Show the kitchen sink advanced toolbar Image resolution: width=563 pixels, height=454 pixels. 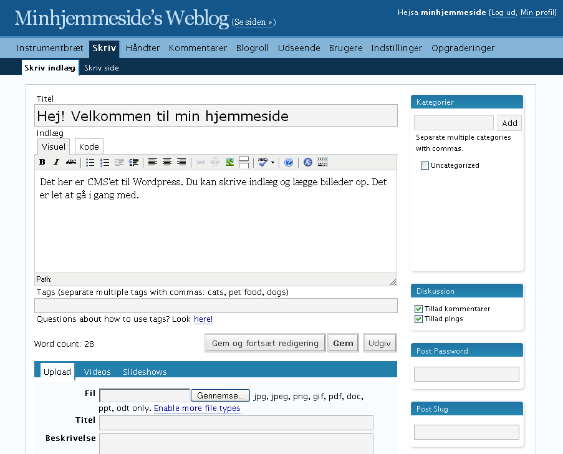tap(322, 162)
